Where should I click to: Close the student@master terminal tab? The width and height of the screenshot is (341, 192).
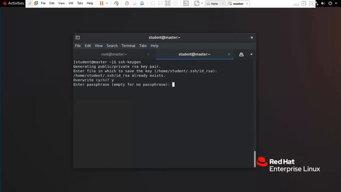(229, 54)
